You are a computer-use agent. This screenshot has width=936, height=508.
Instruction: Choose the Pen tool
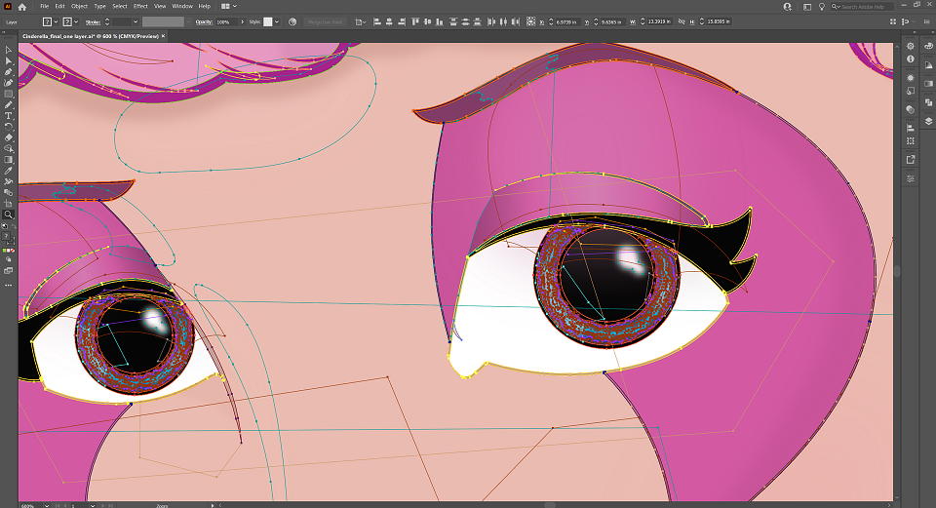click(9, 71)
